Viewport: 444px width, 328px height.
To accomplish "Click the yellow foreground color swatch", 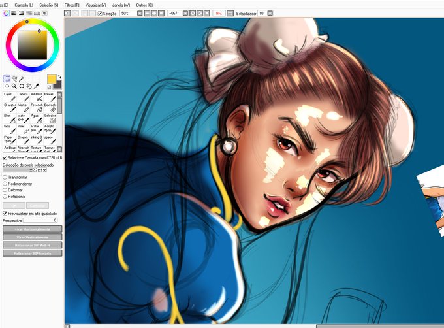I will click(52, 79).
